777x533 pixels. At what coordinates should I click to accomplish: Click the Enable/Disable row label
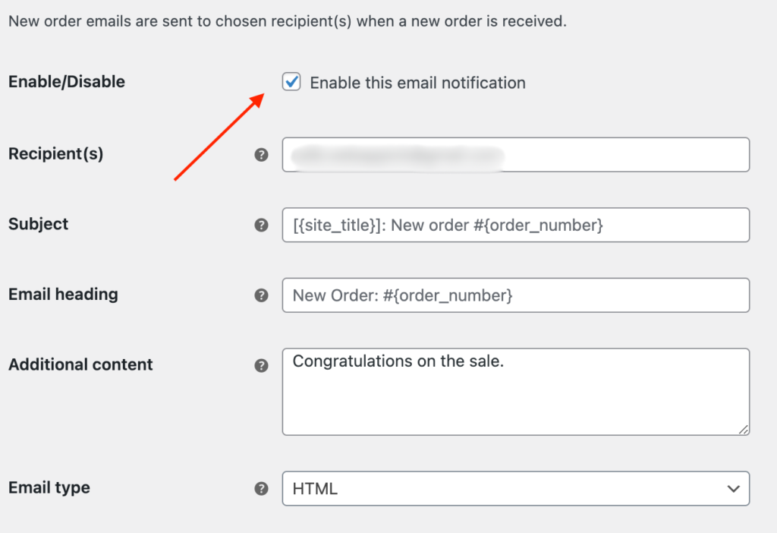(66, 81)
